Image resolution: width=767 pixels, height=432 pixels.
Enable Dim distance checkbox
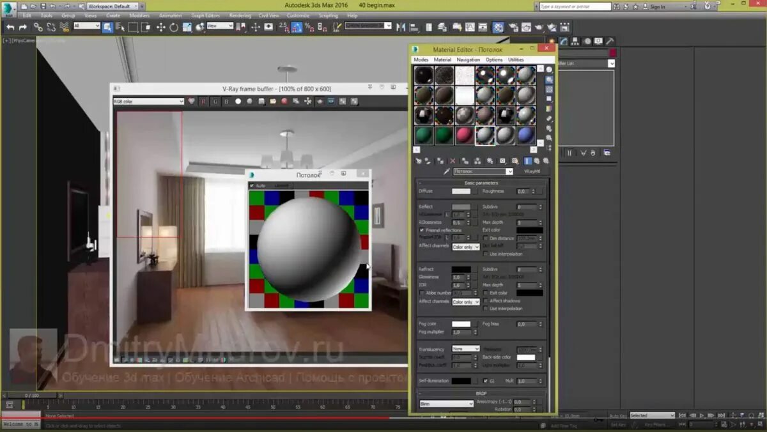(x=486, y=238)
